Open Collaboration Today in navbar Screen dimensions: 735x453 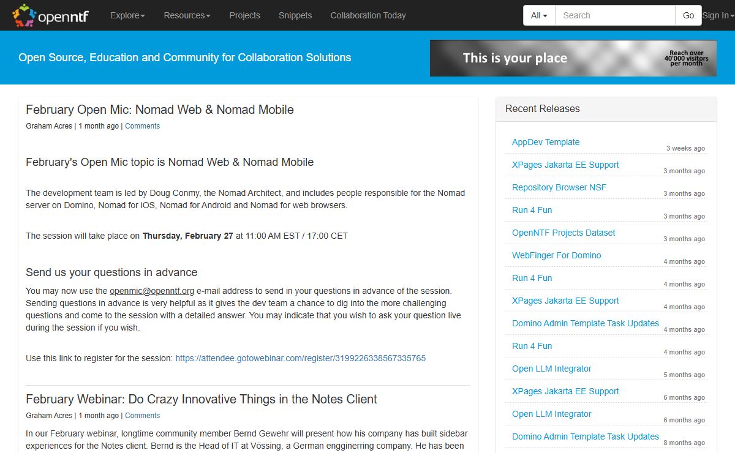(368, 15)
